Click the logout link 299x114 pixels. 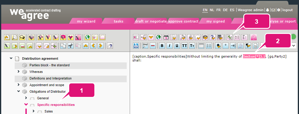pos(287,10)
